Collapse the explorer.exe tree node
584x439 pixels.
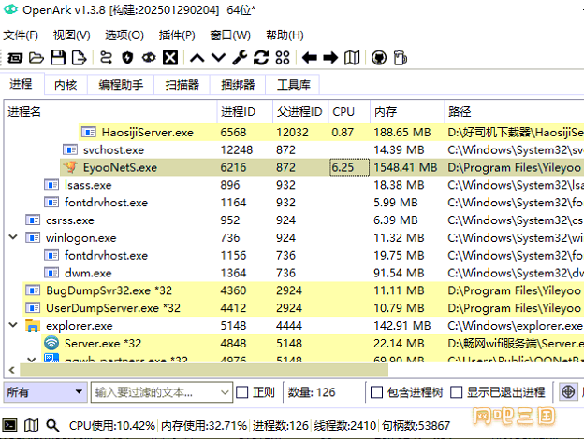coord(13,325)
